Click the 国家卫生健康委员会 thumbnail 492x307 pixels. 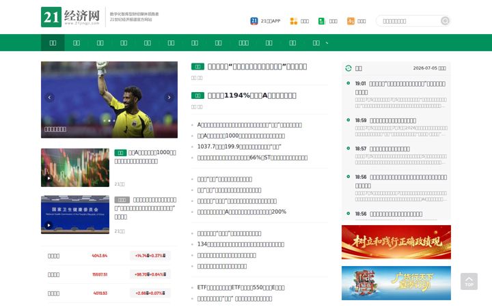pyautogui.click(x=75, y=215)
